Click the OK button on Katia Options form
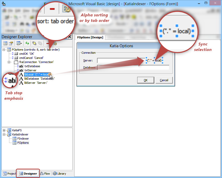222x178 pixels. click(146, 80)
